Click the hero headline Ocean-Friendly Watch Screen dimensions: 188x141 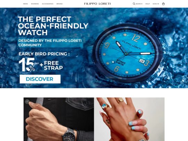click(x=53, y=26)
